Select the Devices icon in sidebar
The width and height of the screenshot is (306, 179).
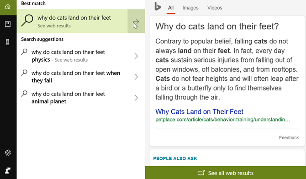click(8, 42)
